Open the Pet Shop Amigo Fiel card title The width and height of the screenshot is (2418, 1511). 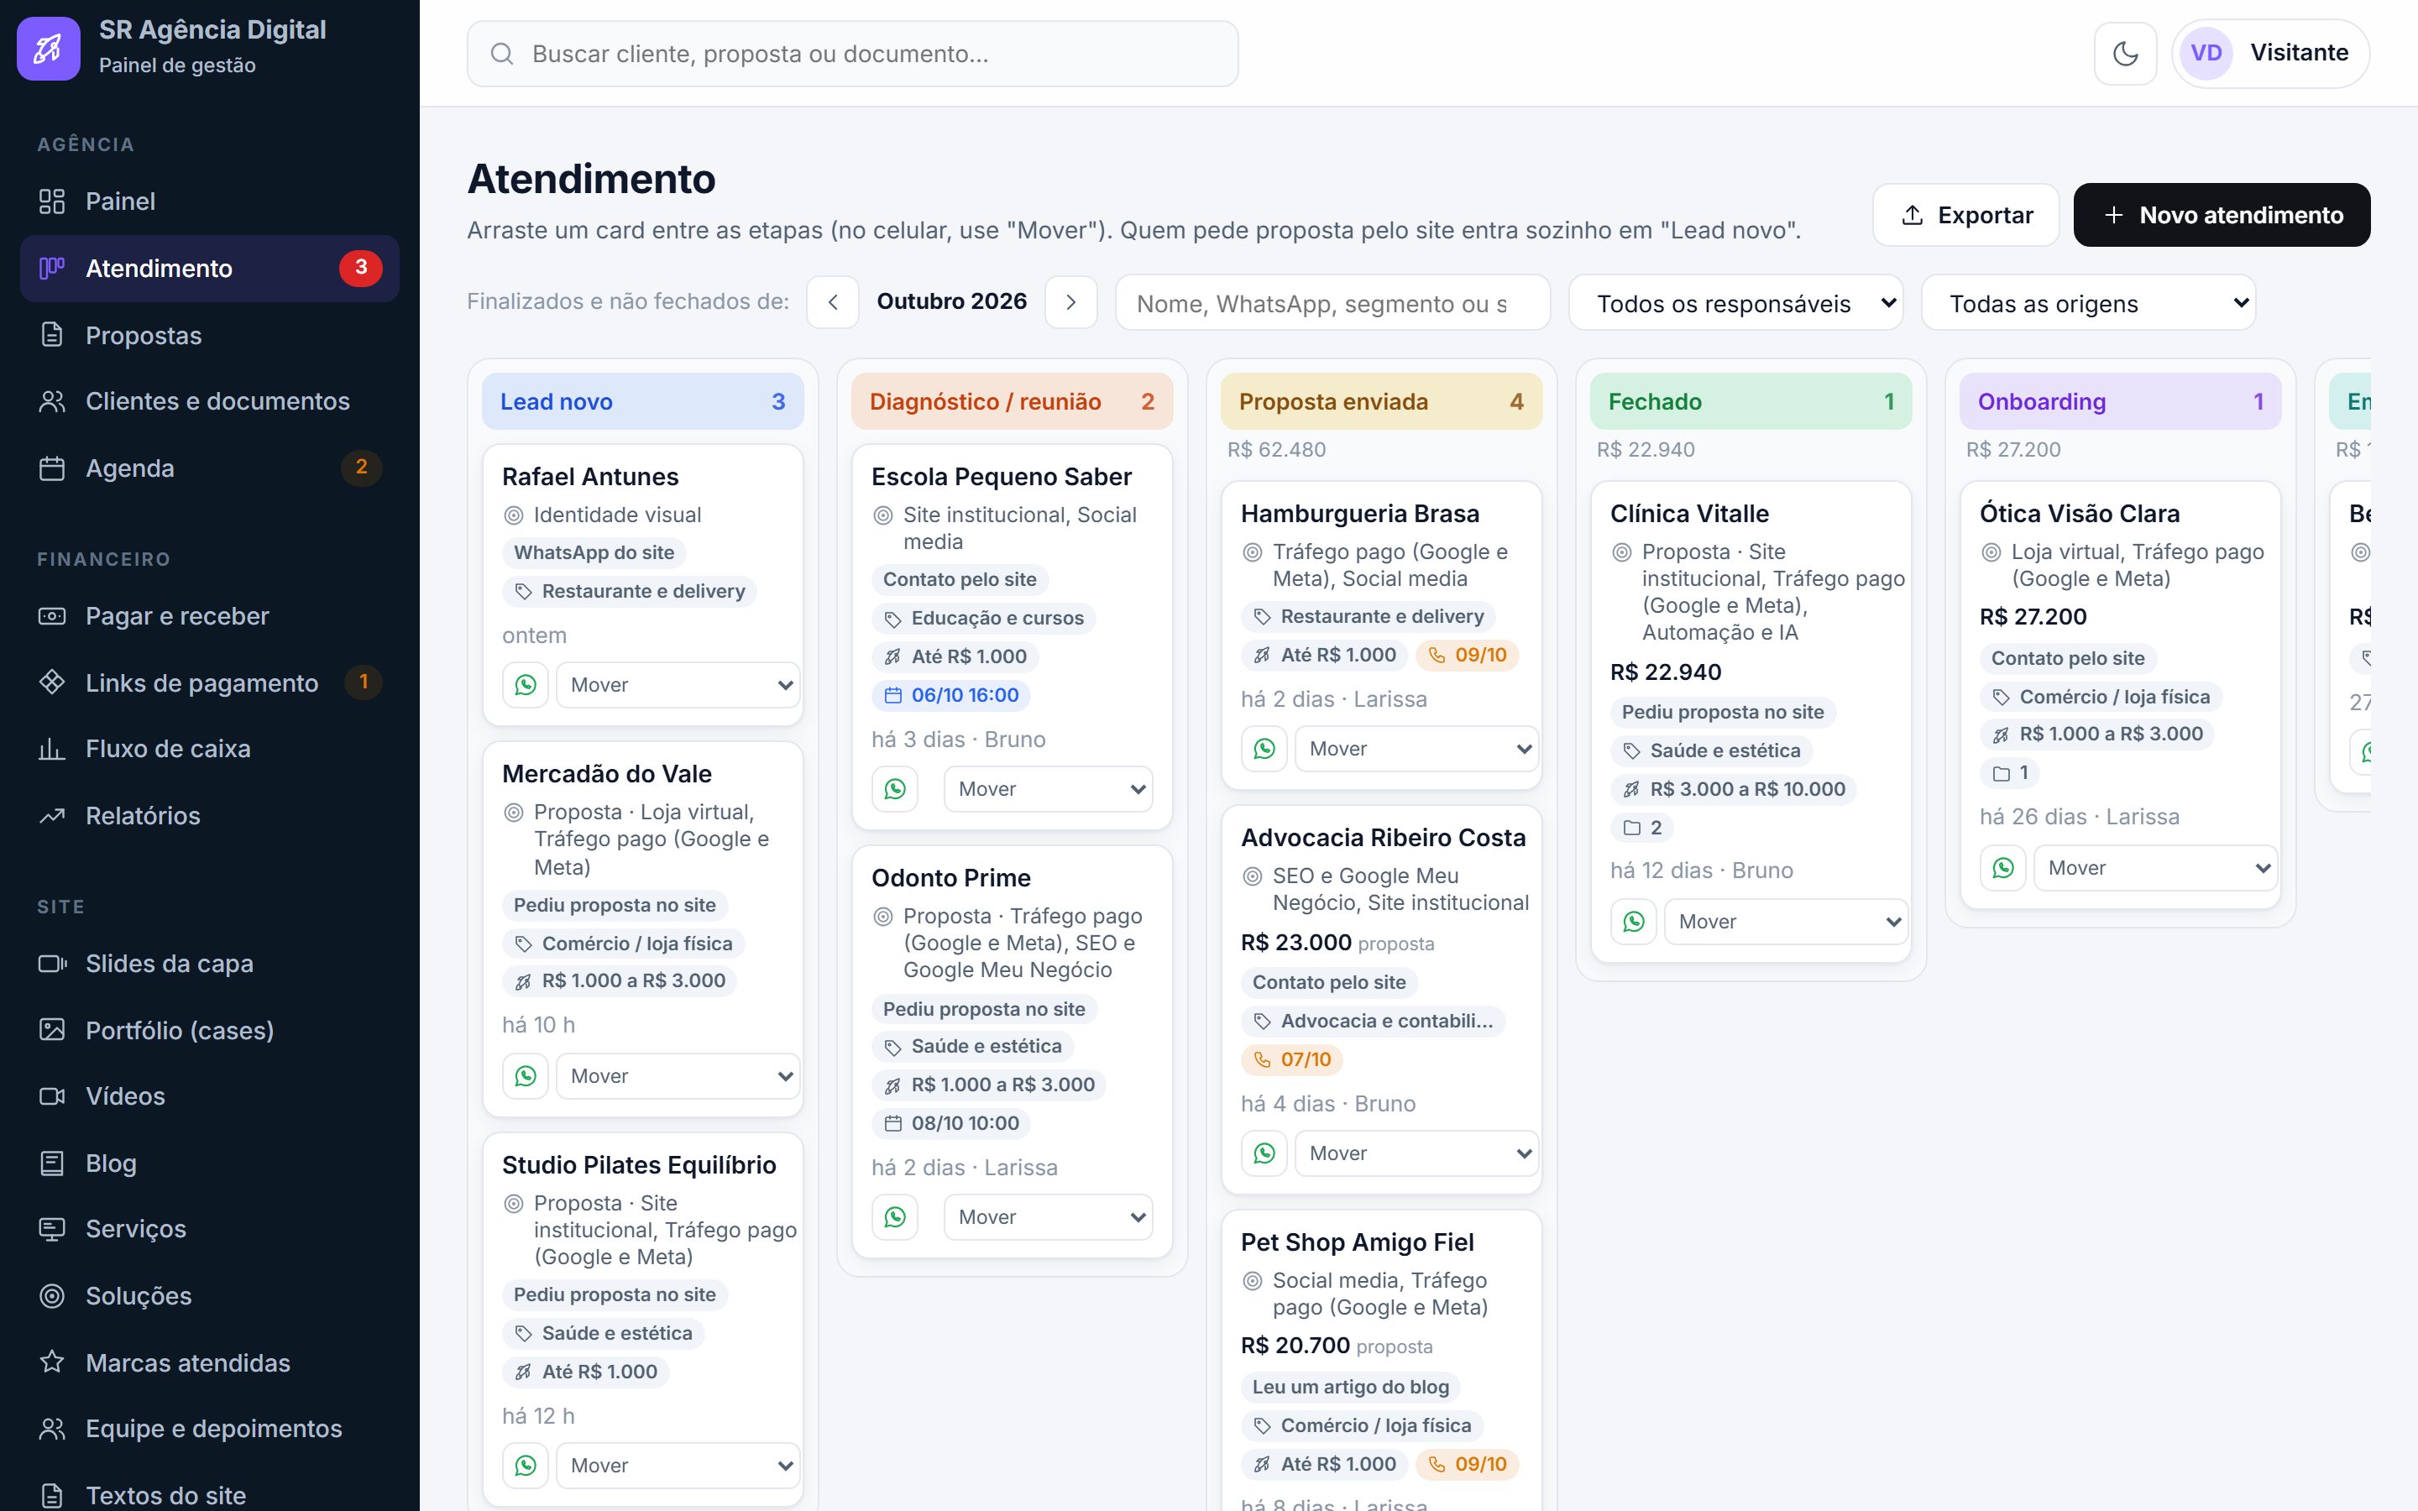1357,1242
